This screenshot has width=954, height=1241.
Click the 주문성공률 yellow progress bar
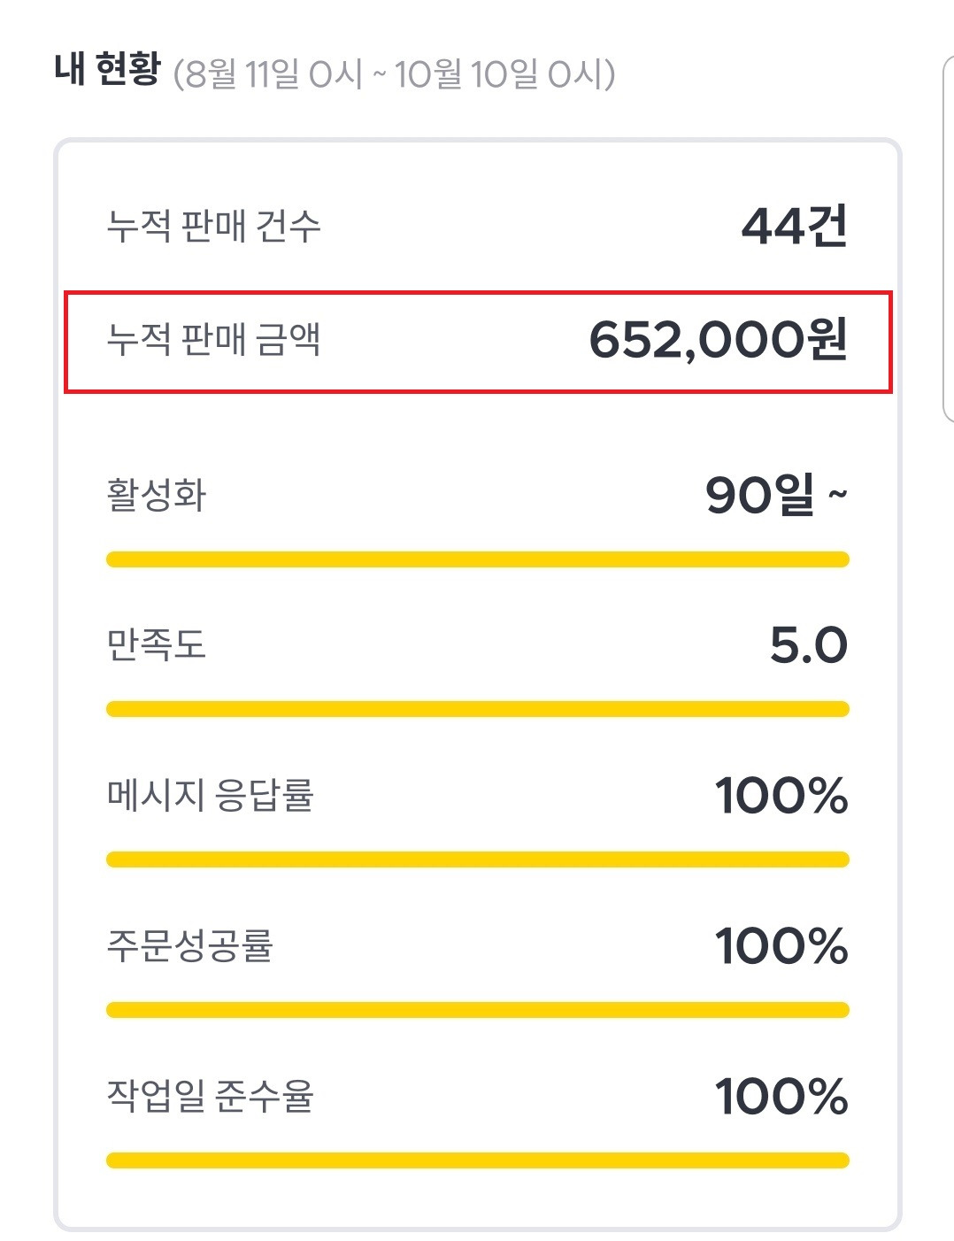click(x=478, y=1010)
